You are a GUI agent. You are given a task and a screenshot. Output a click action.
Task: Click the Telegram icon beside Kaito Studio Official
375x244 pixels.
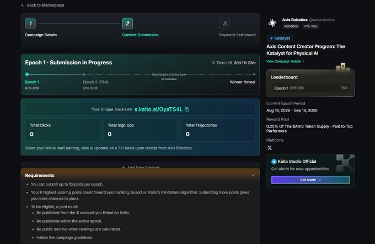pyautogui.click(x=274, y=162)
